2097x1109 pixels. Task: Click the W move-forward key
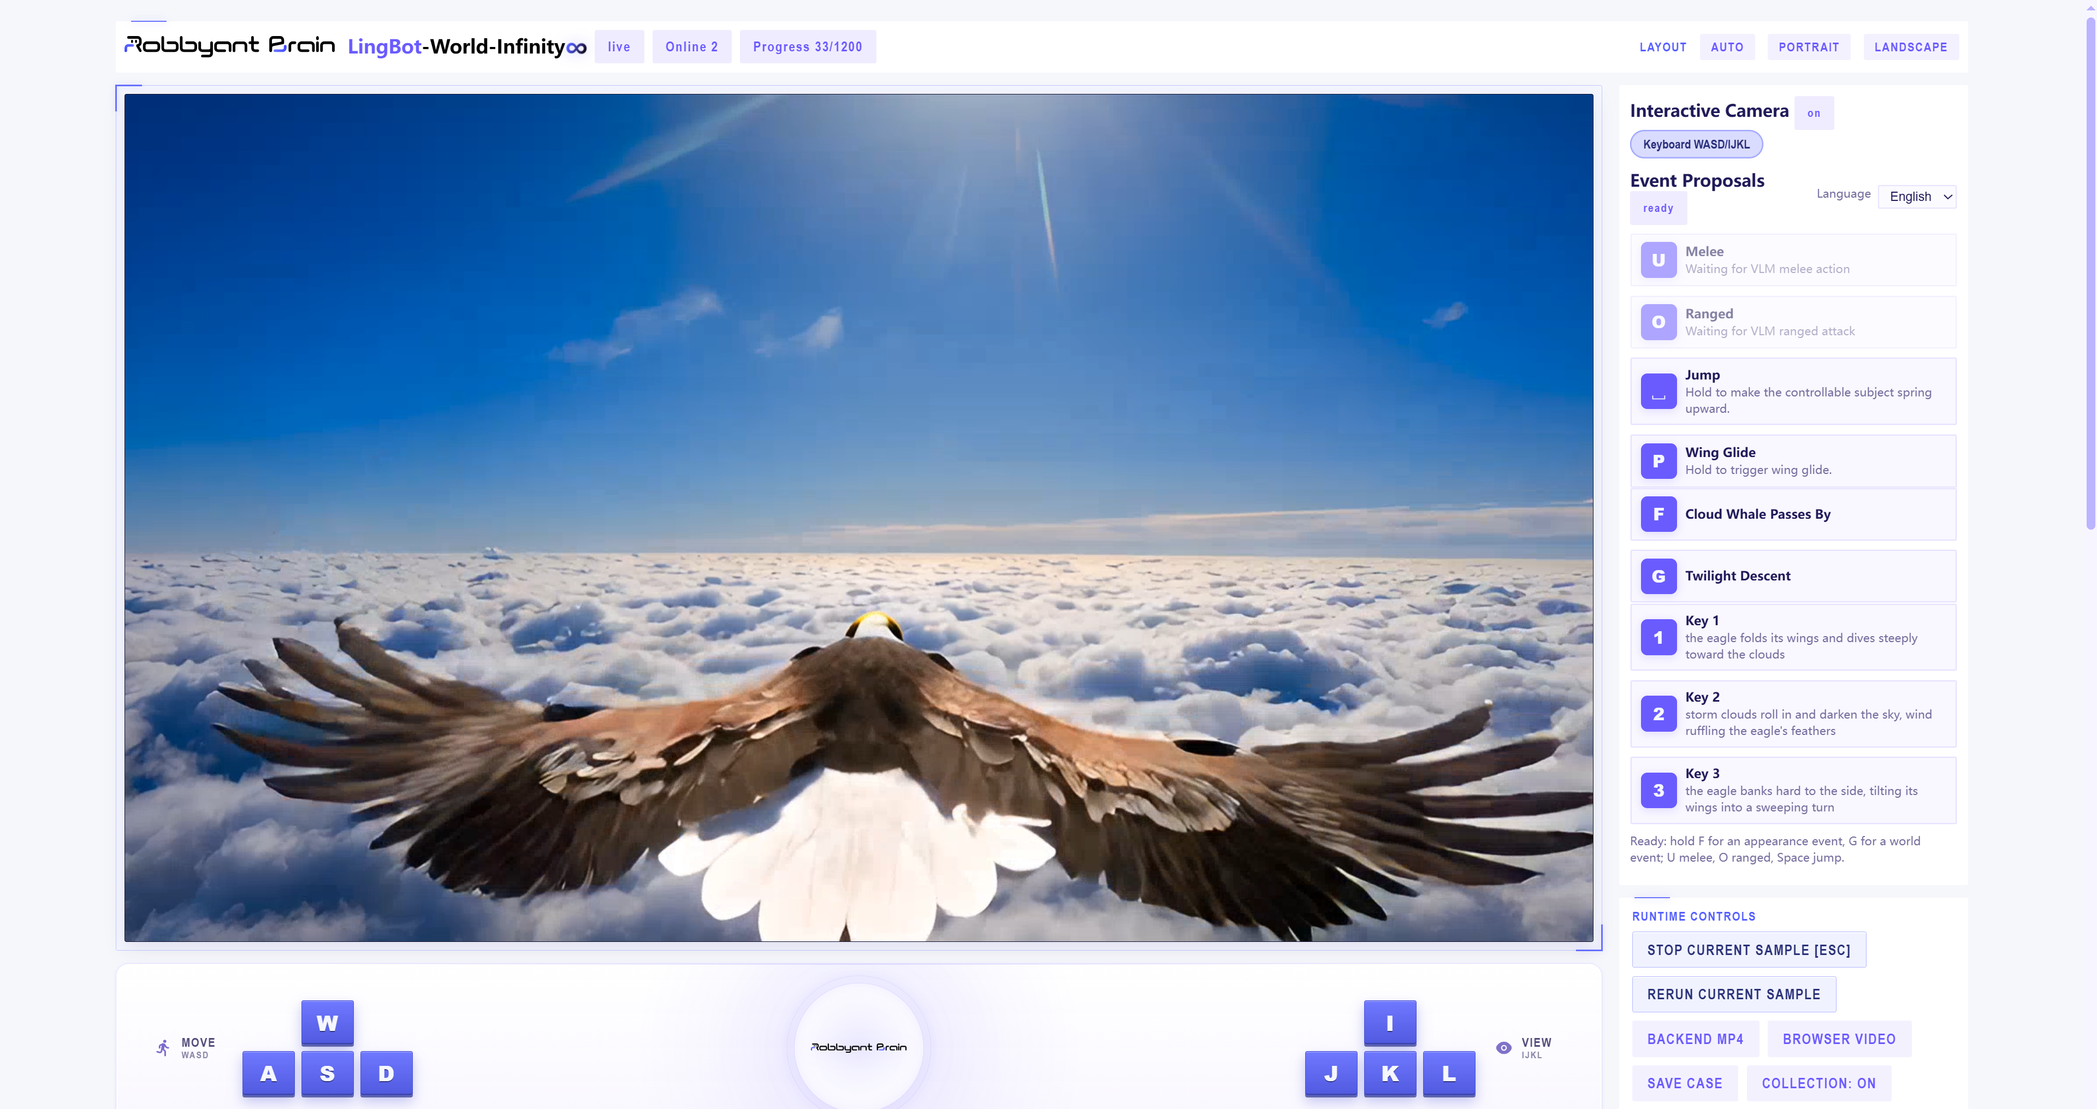(327, 1023)
